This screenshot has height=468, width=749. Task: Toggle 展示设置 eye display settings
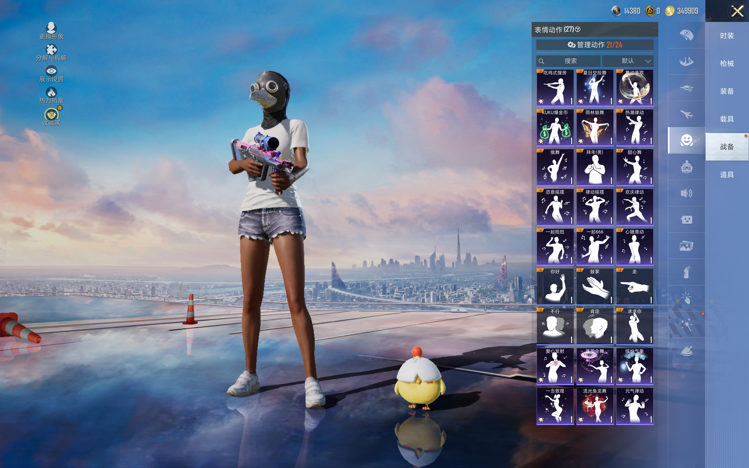51,71
